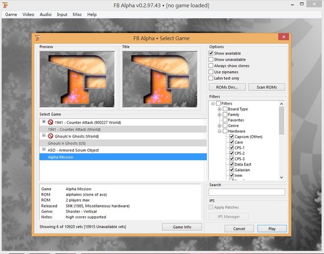This screenshot has width=324, height=254.
Task: Uncheck the CPS-1 hardware filter
Action: point(232,148)
